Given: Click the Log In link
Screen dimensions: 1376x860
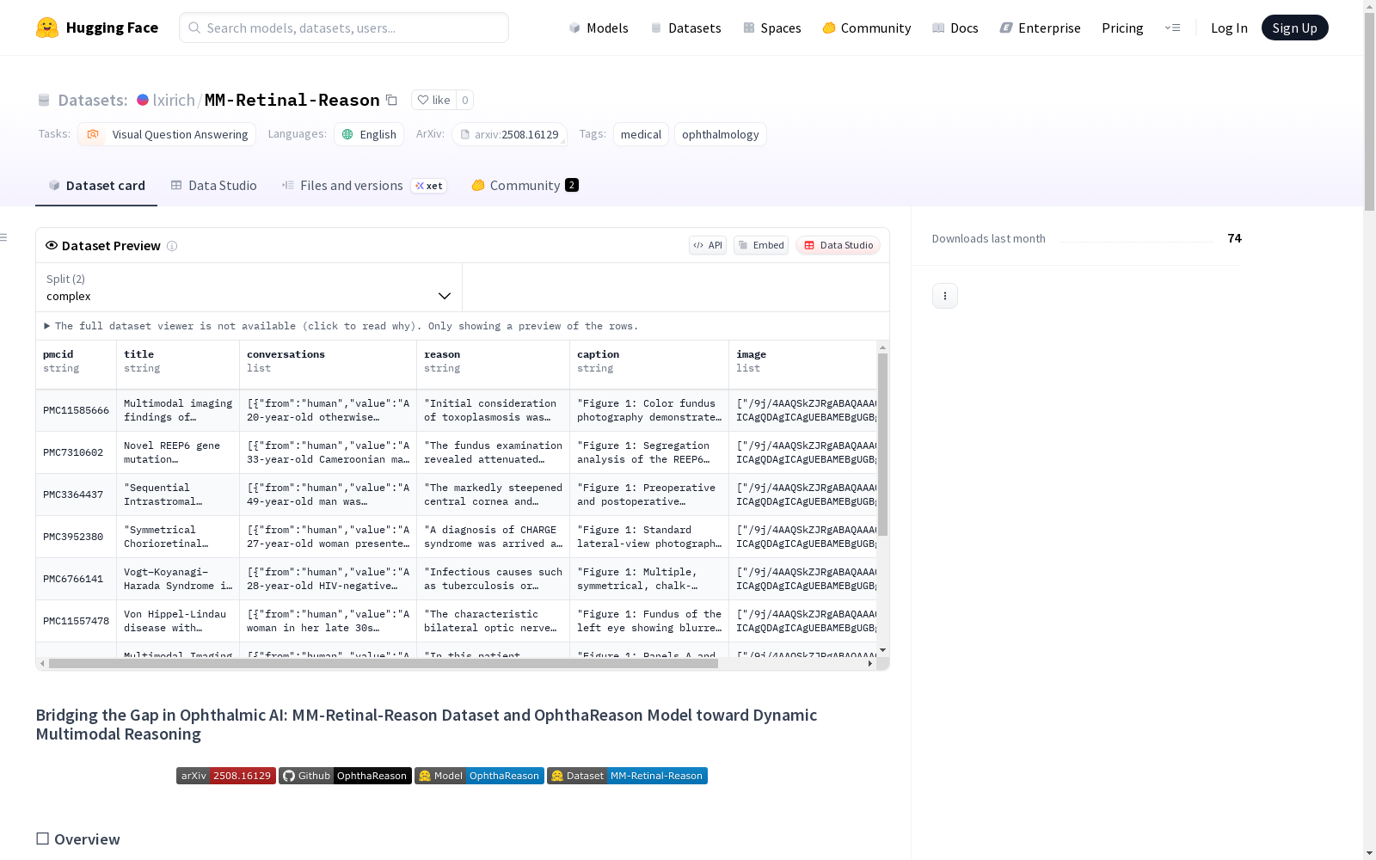Looking at the screenshot, I should pos(1229,28).
